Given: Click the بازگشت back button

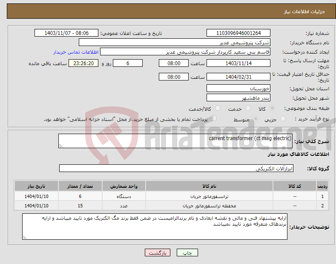Looking at the screenshot, I should coord(158,253).
